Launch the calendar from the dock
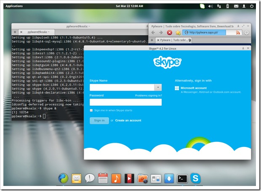 point(103,178)
